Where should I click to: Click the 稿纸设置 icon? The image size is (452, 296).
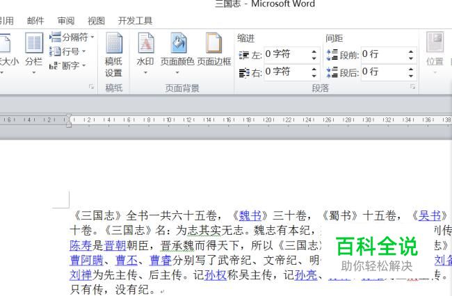[x=113, y=55]
